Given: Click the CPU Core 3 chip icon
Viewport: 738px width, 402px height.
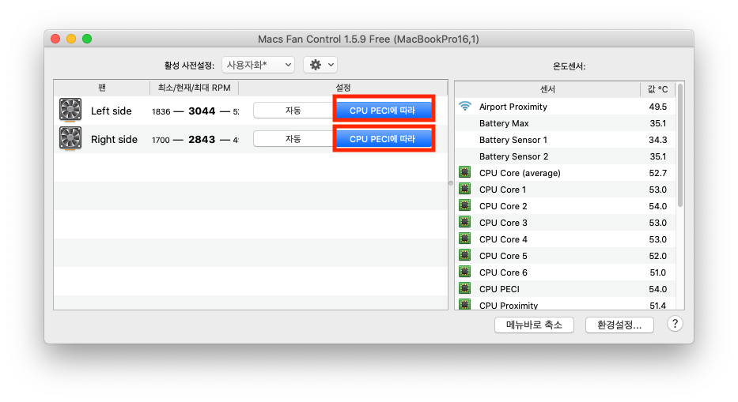Looking at the screenshot, I should (x=465, y=222).
